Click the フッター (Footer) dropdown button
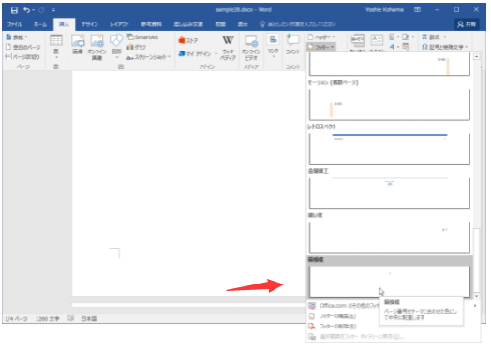This screenshot has height=350, width=491. 321,47
